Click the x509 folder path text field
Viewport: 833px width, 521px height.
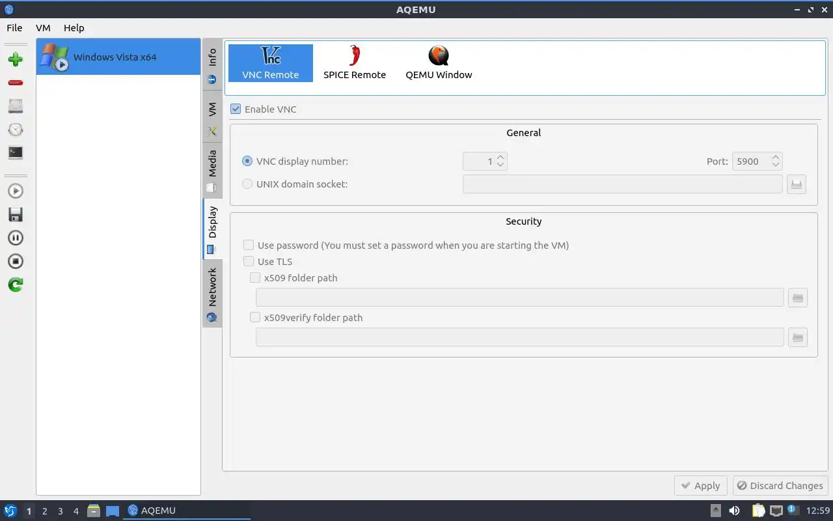pyautogui.click(x=520, y=298)
